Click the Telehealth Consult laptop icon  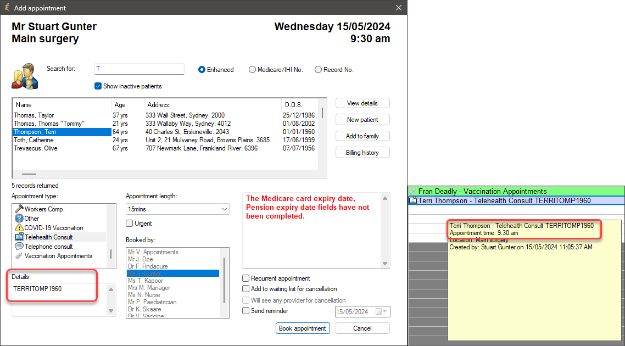point(19,237)
